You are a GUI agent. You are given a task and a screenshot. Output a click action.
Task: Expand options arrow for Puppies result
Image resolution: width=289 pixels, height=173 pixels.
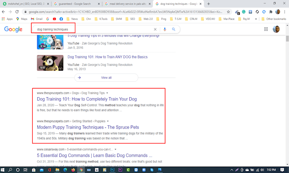tap(108, 121)
